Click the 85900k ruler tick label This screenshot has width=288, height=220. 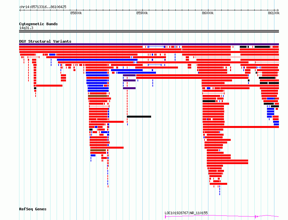click(x=142, y=13)
